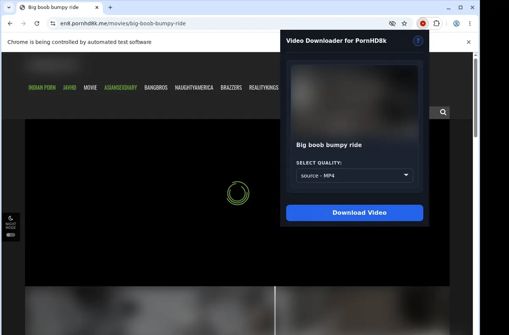Open the MOVIE menu item
Viewport: 509px width, 335px height.
coord(90,88)
